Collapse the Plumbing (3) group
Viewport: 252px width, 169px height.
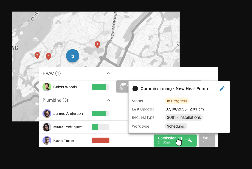(108, 100)
